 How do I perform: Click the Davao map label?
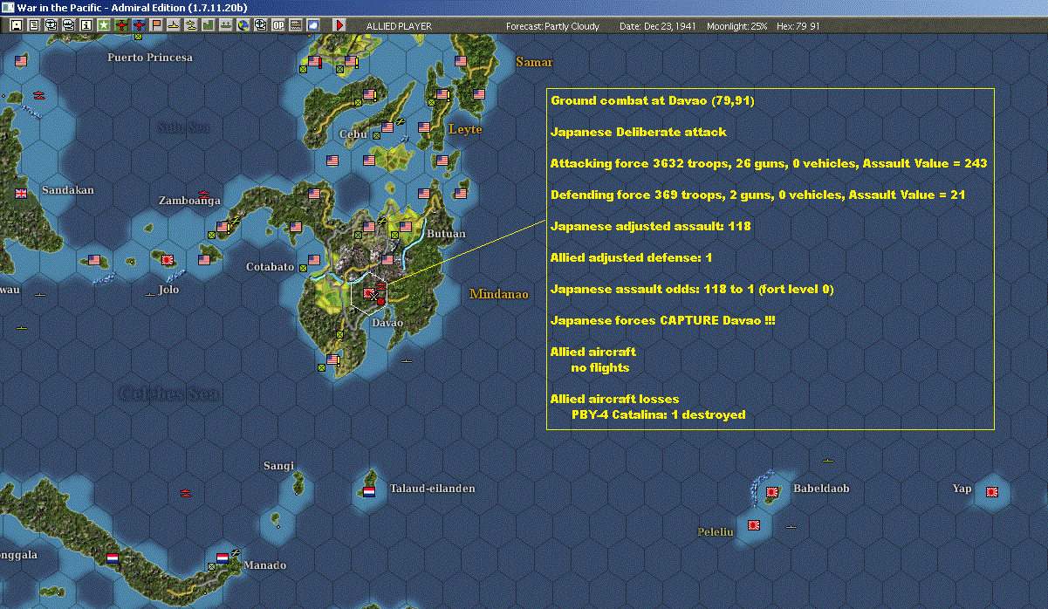click(x=387, y=323)
